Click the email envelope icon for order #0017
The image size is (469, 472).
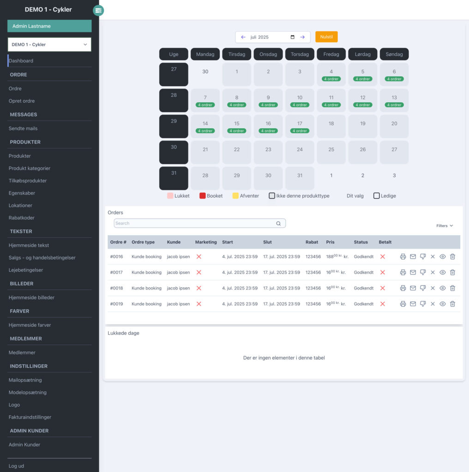[x=413, y=272]
